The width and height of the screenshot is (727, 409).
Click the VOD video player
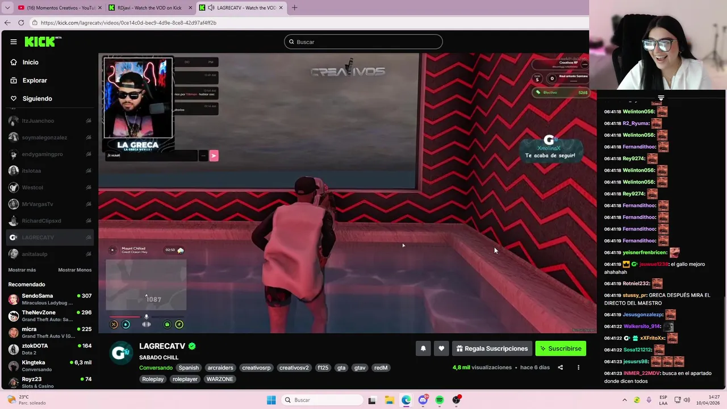coord(348,193)
